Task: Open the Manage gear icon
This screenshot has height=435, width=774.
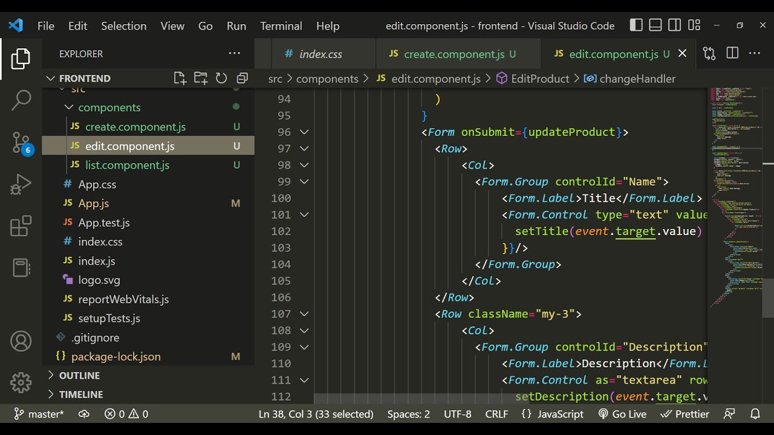Action: point(21,382)
